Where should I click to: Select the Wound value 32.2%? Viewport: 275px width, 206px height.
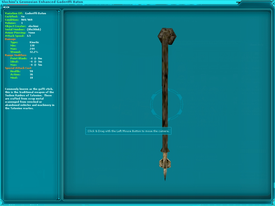click(34, 52)
